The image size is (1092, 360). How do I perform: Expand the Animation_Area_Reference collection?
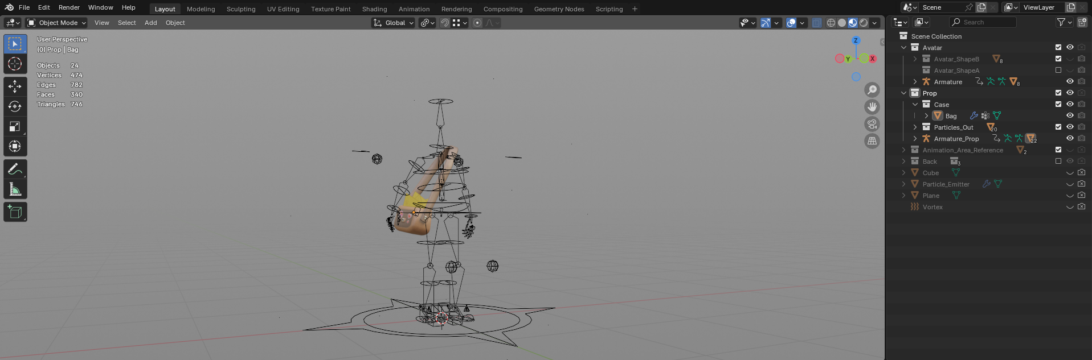(903, 150)
